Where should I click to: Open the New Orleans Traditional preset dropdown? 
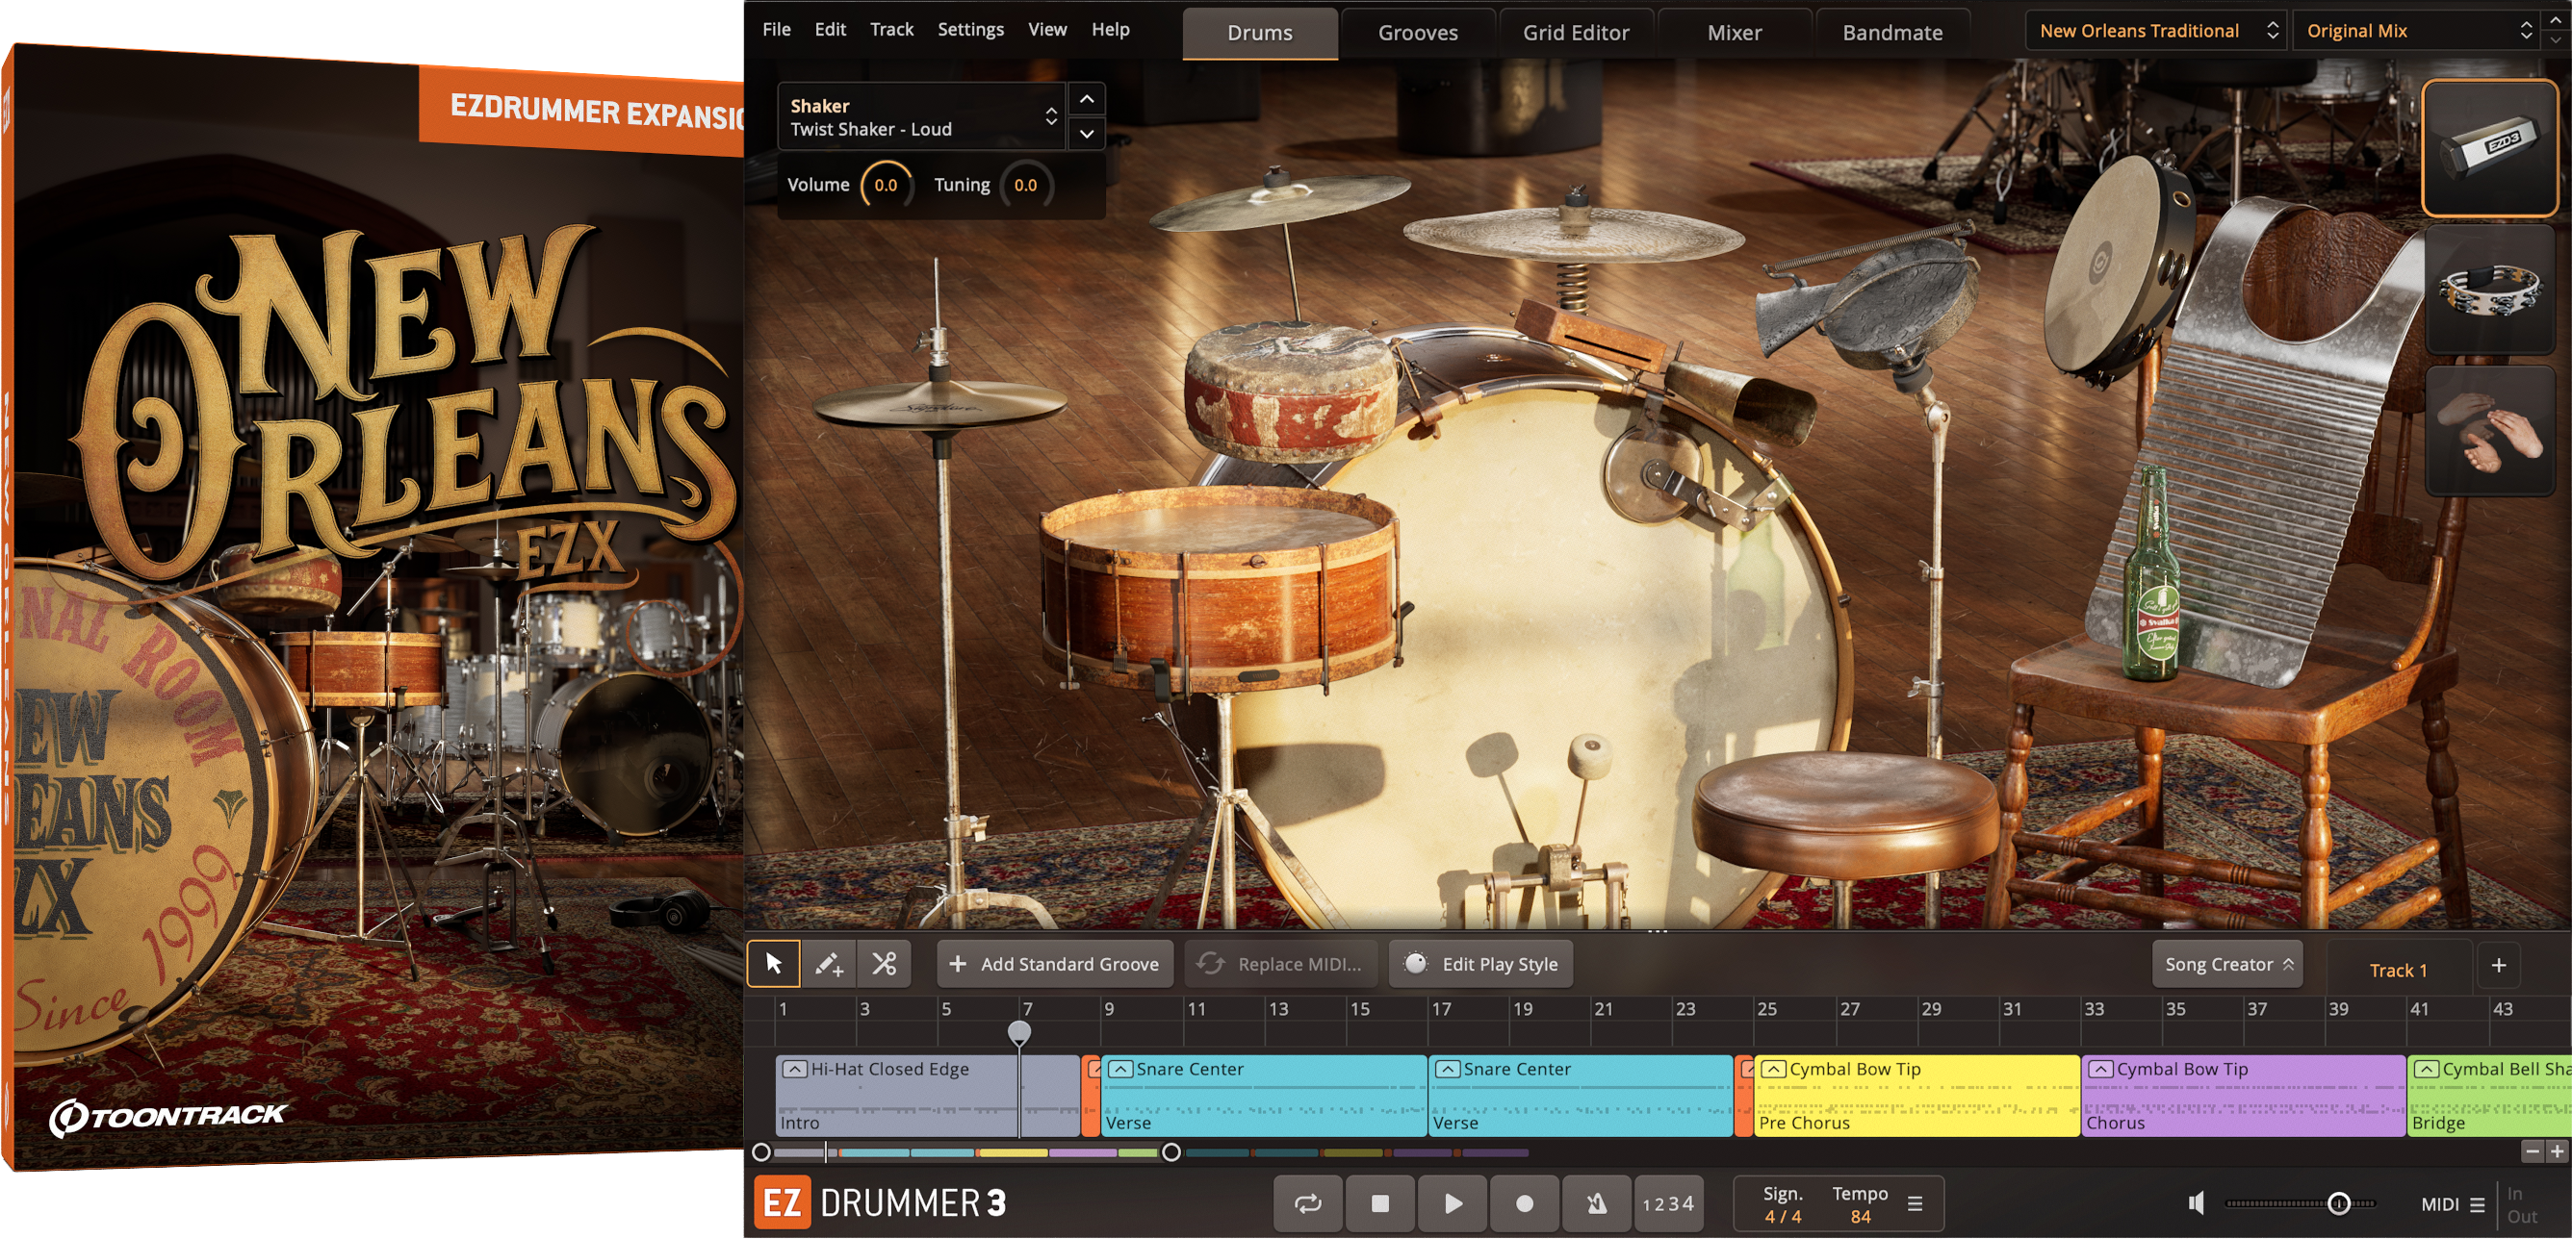2151,30
